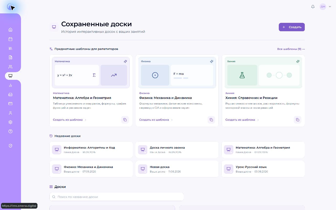
Task: Click the app logo at top left
Action: point(10,7)
